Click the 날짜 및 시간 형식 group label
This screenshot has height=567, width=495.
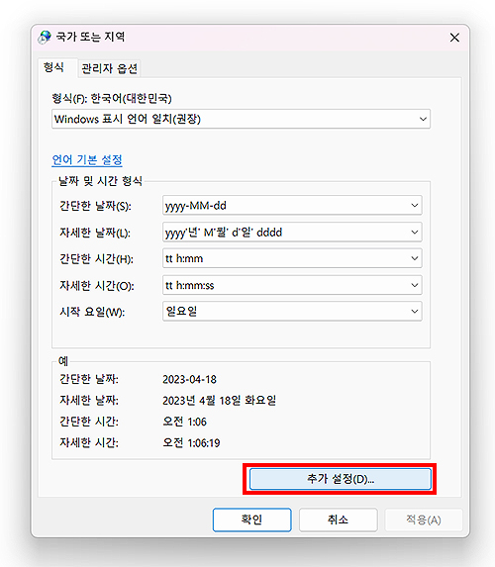100,181
